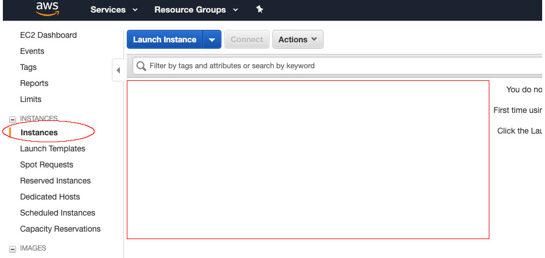Open the Resource Groups menu
The width and height of the screenshot is (545, 258).
(x=196, y=10)
